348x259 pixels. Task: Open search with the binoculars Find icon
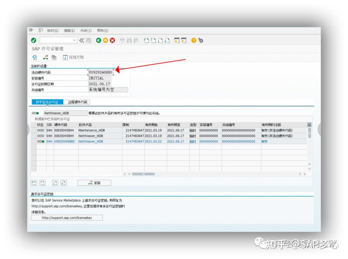click(130, 40)
